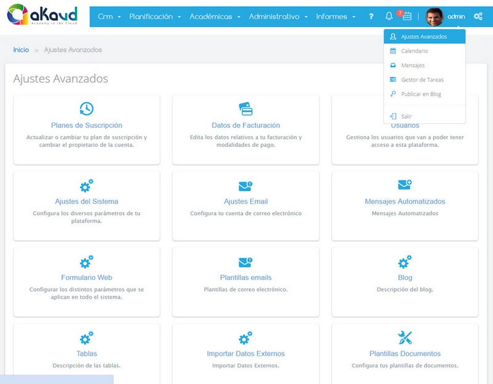
Task: Click the Ajustes Email envelope icon
Action: point(245,186)
